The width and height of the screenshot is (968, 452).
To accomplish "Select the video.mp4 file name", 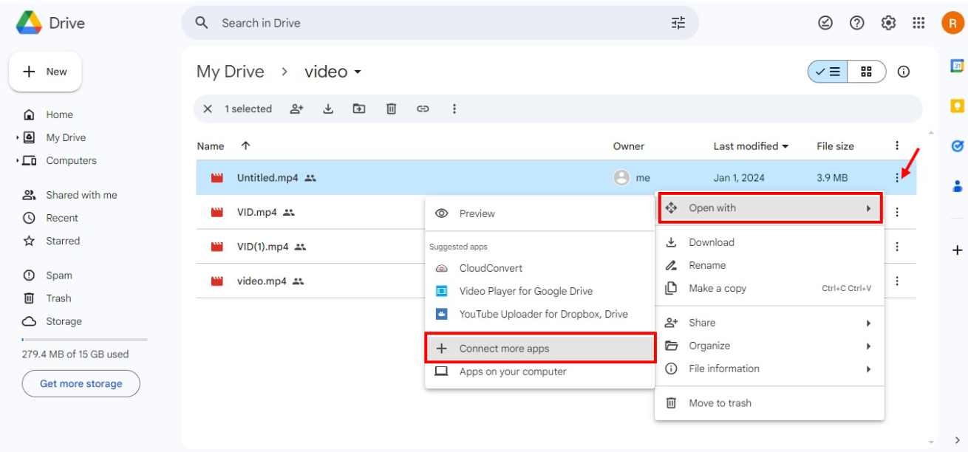I will pos(262,281).
